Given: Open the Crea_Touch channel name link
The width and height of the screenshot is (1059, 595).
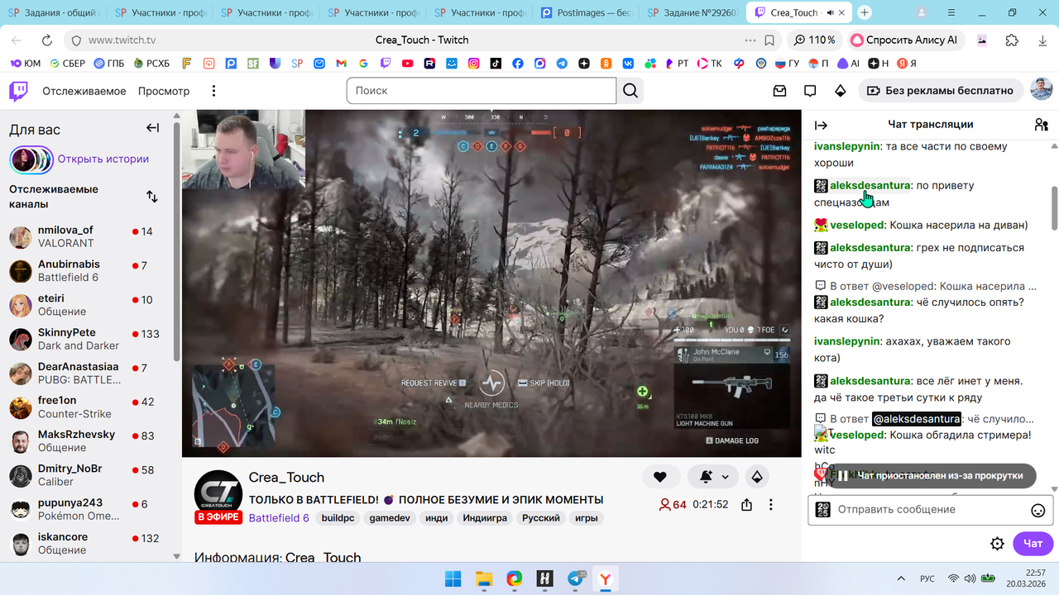Looking at the screenshot, I should tap(286, 478).
